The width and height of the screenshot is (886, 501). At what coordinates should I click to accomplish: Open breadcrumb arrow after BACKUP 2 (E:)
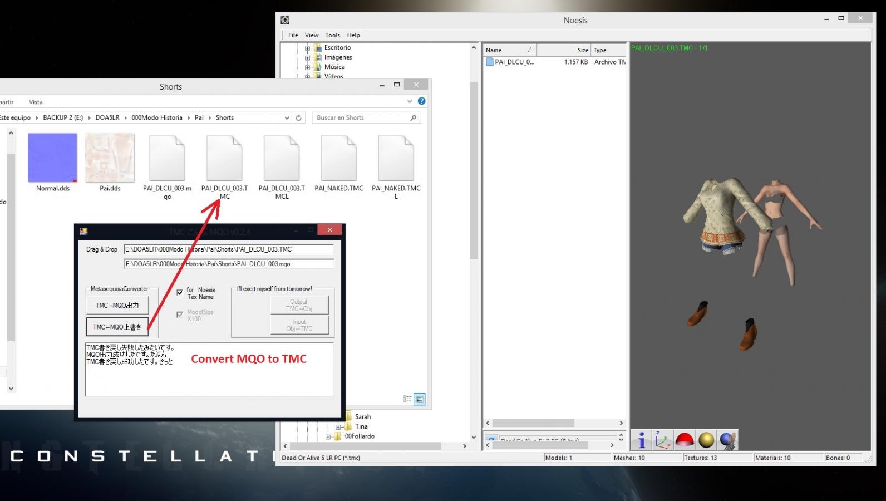pos(89,118)
